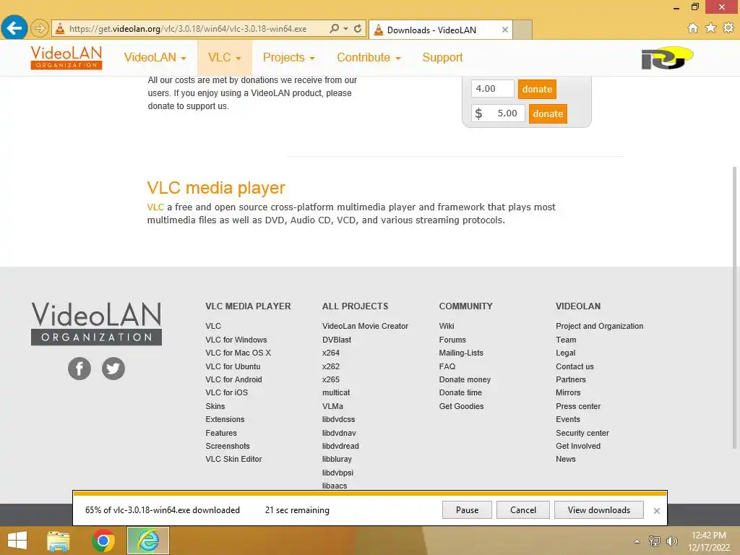Open the x264 project link
The width and height of the screenshot is (740, 555).
pyautogui.click(x=331, y=353)
